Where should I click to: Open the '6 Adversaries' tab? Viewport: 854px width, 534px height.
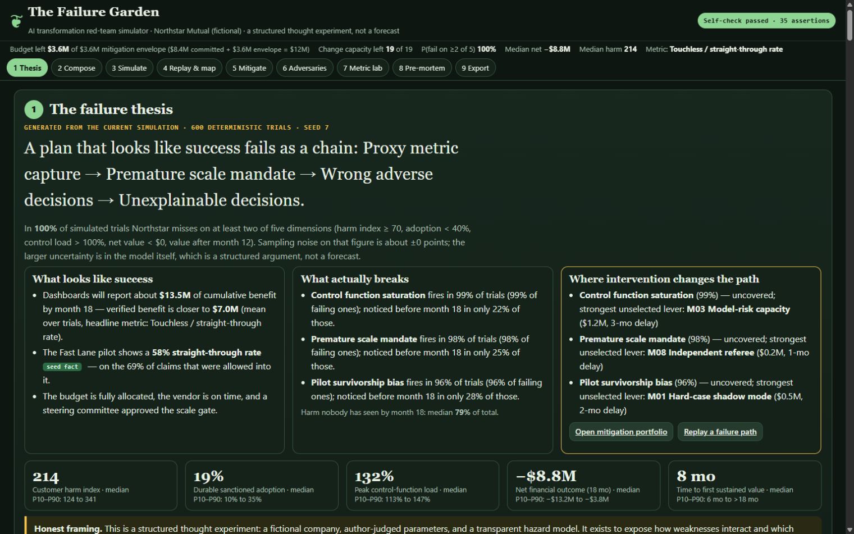click(x=304, y=68)
